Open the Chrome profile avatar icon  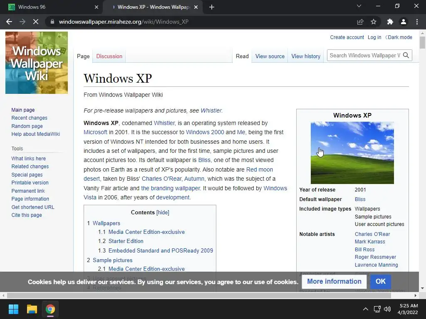coord(404,22)
